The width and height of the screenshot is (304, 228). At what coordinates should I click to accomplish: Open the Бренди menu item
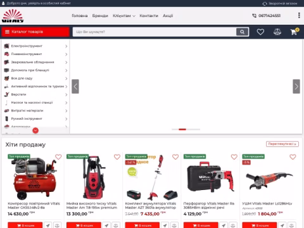point(100,16)
